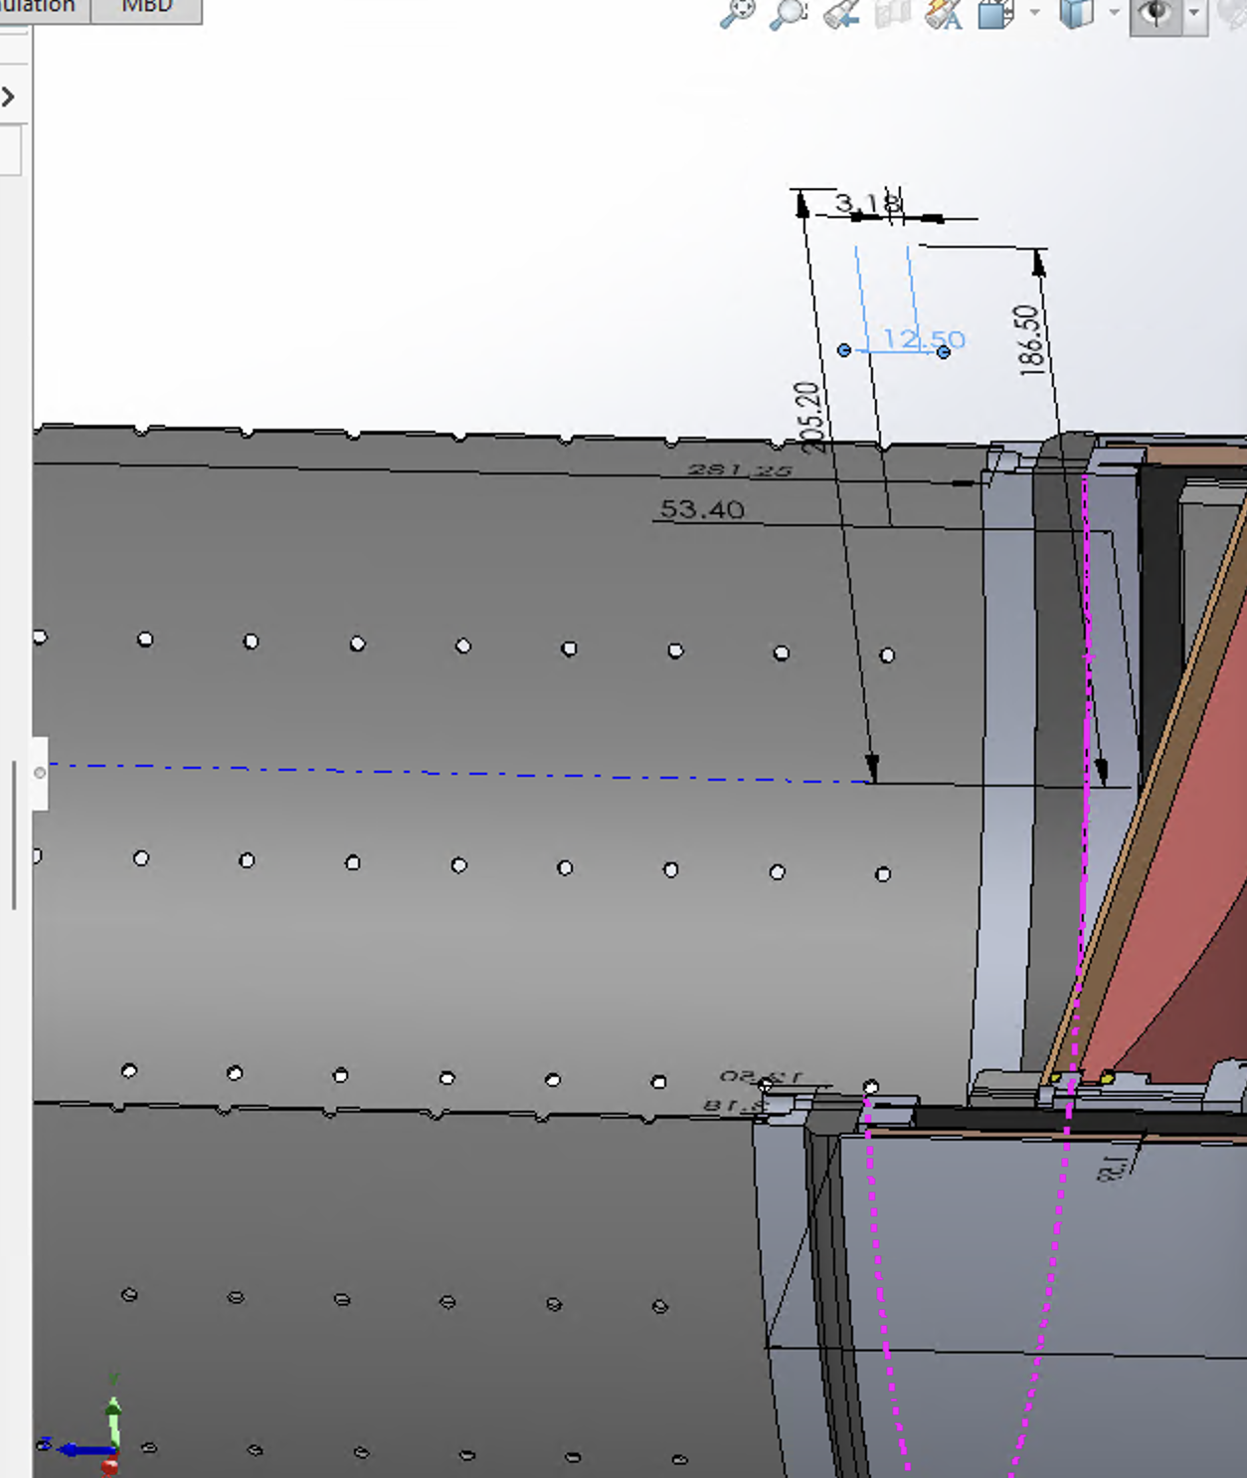Click the Display Style icon
This screenshot has width=1247, height=1478.
(1076, 14)
